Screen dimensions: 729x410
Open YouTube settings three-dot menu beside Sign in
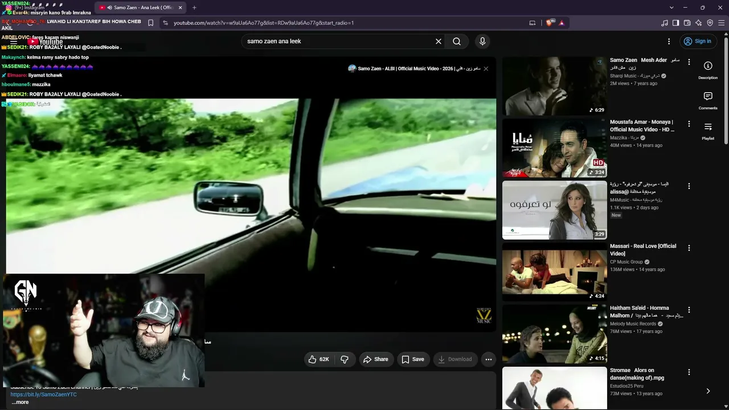point(669,41)
